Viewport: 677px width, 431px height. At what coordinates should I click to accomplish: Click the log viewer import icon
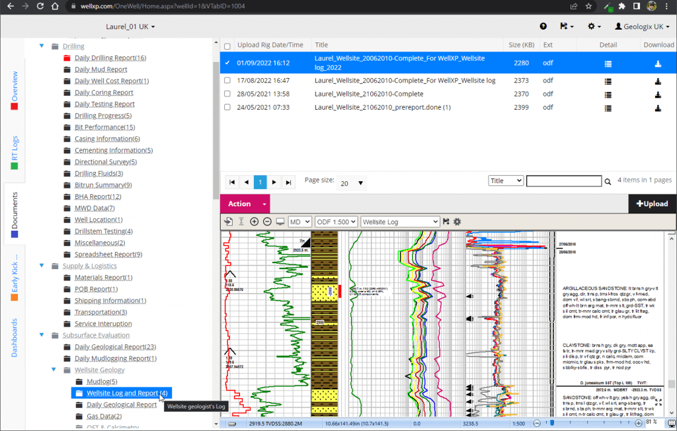[x=228, y=221]
